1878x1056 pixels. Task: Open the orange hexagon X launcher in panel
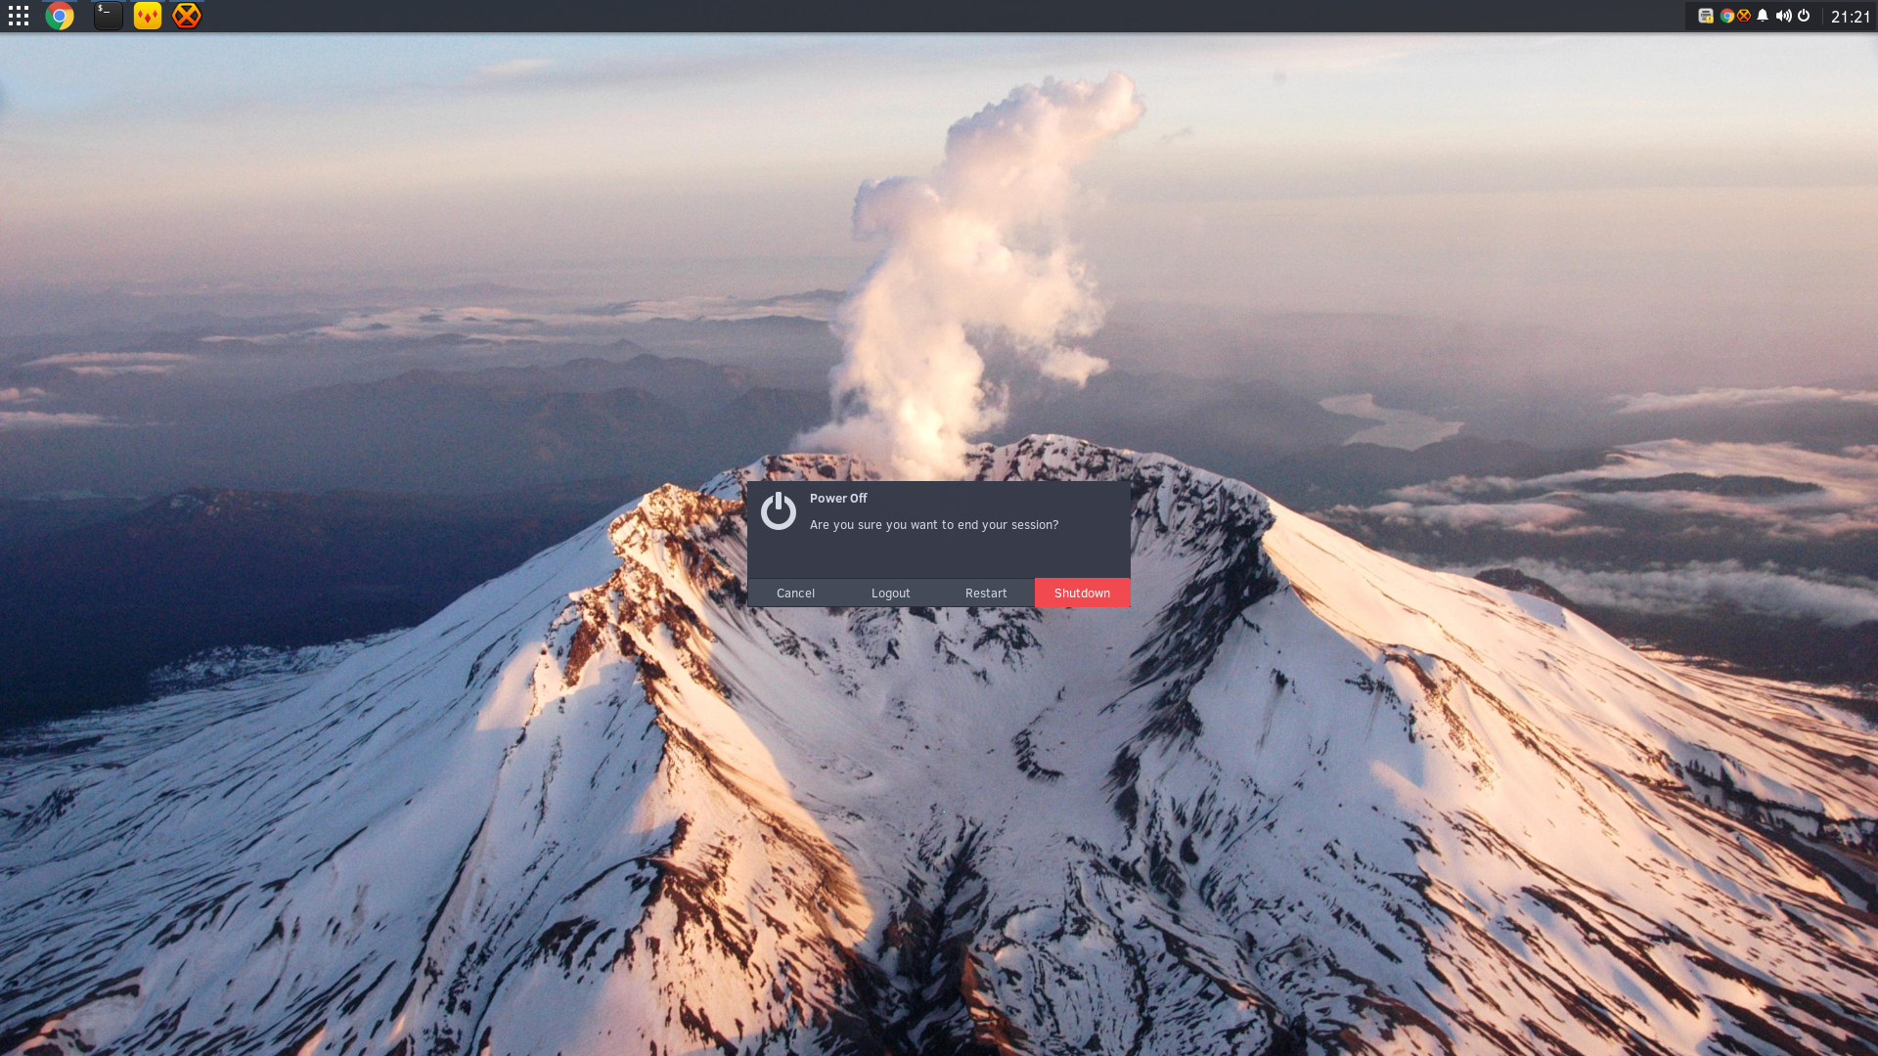click(x=186, y=16)
